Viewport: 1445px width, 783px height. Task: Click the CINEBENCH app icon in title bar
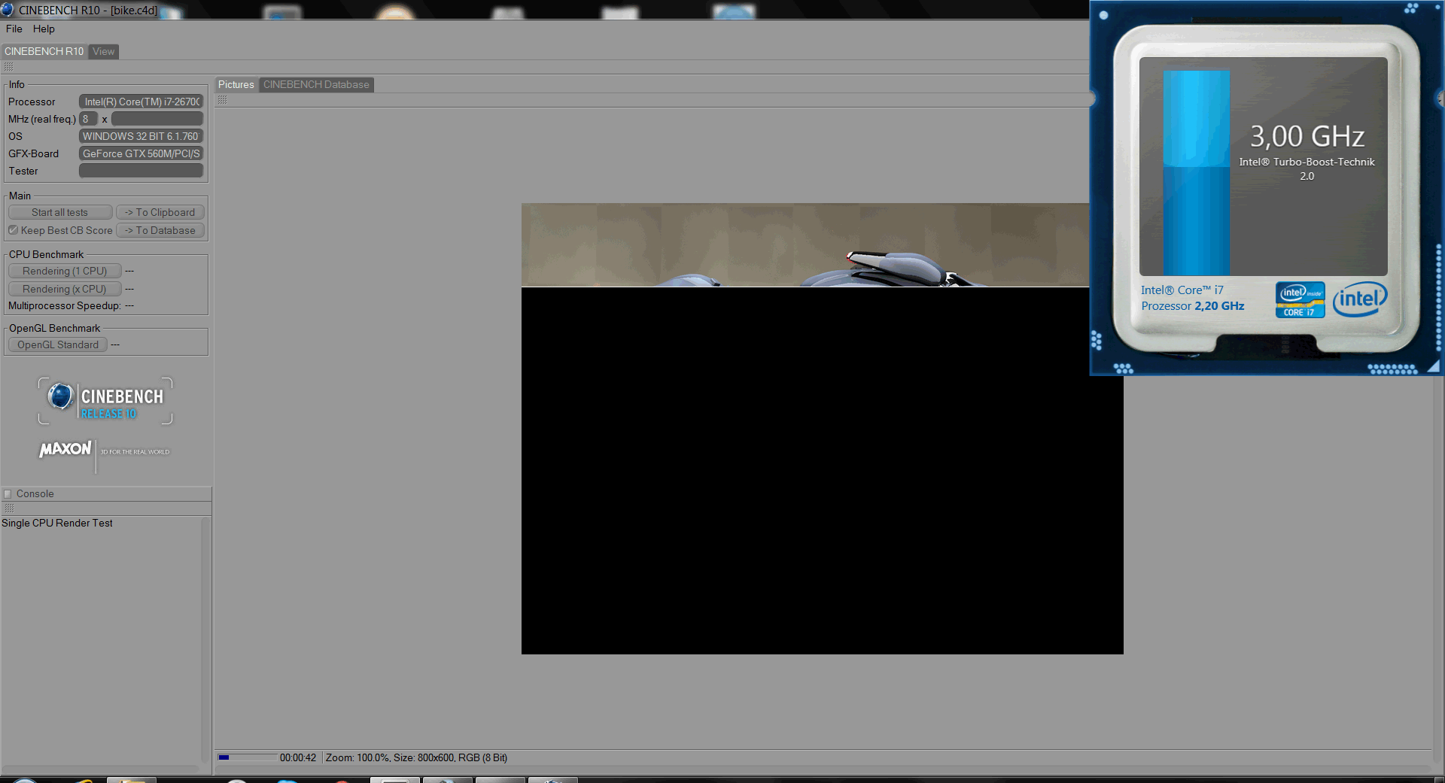coord(8,10)
